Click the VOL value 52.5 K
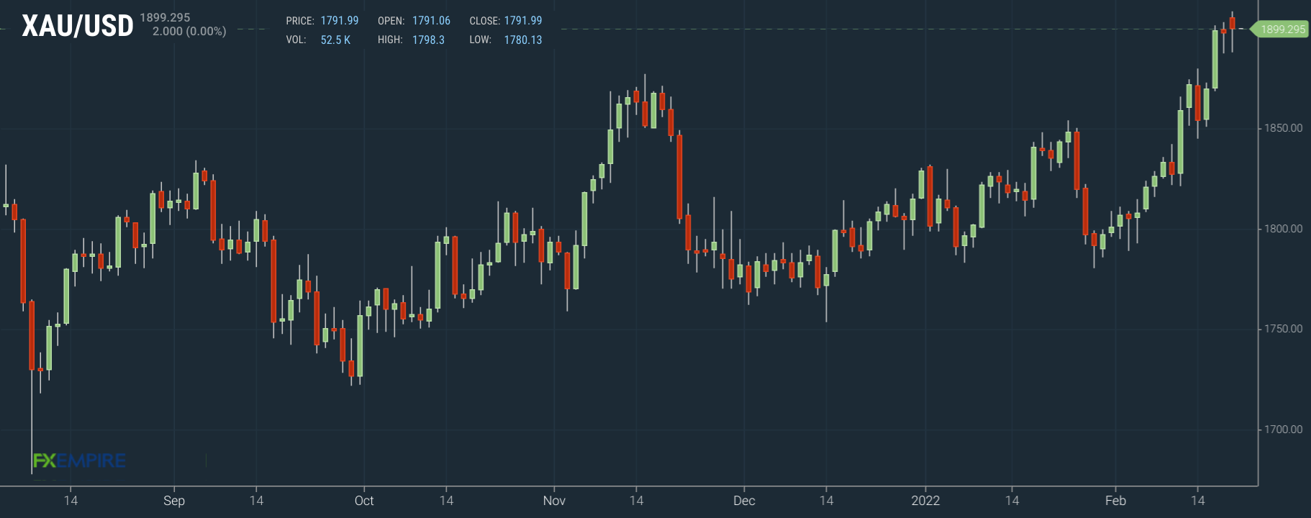 pos(335,40)
